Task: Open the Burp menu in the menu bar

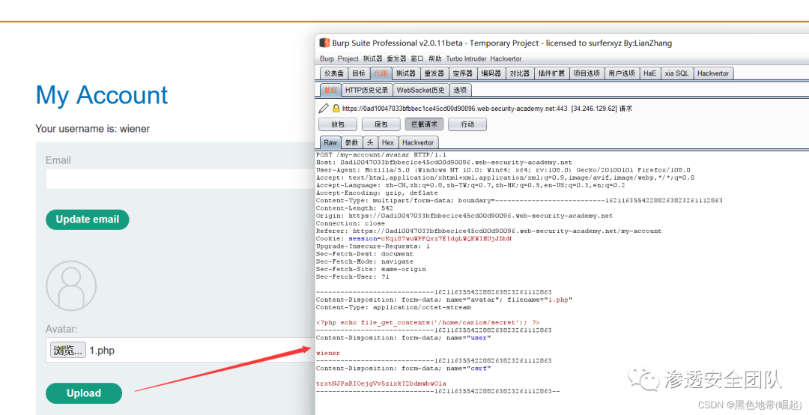Action: coord(327,59)
